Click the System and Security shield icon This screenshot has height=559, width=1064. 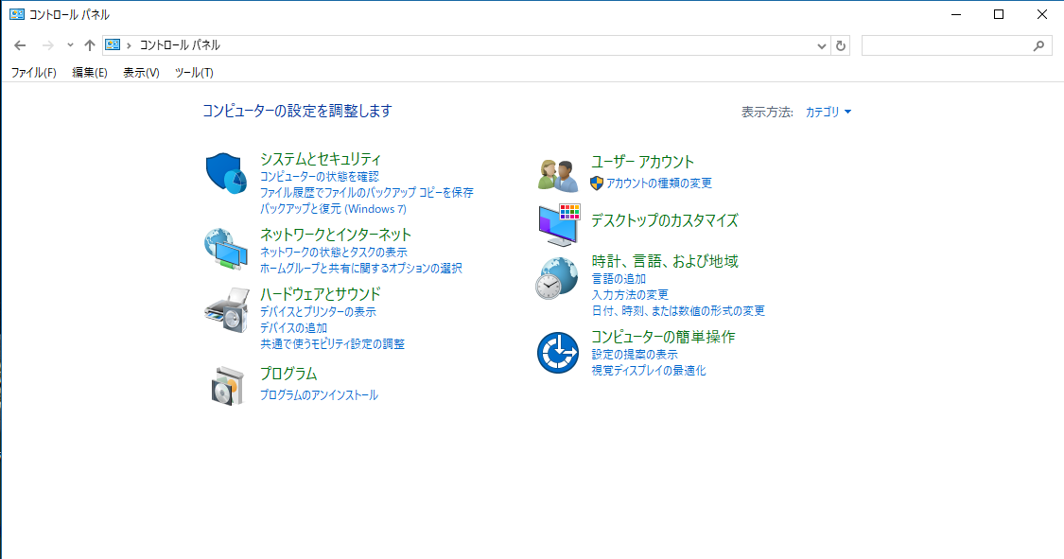click(x=225, y=173)
